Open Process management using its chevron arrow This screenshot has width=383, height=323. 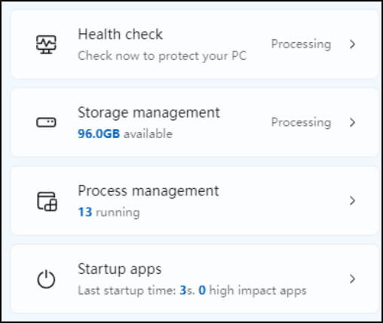pos(352,201)
